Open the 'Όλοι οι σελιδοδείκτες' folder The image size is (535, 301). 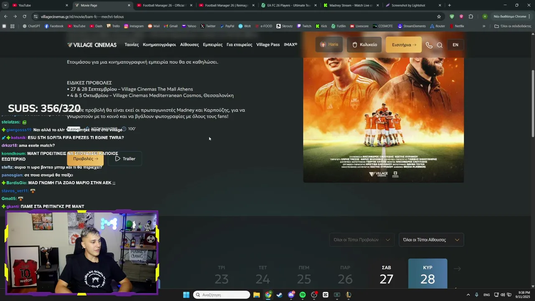pos(512,26)
